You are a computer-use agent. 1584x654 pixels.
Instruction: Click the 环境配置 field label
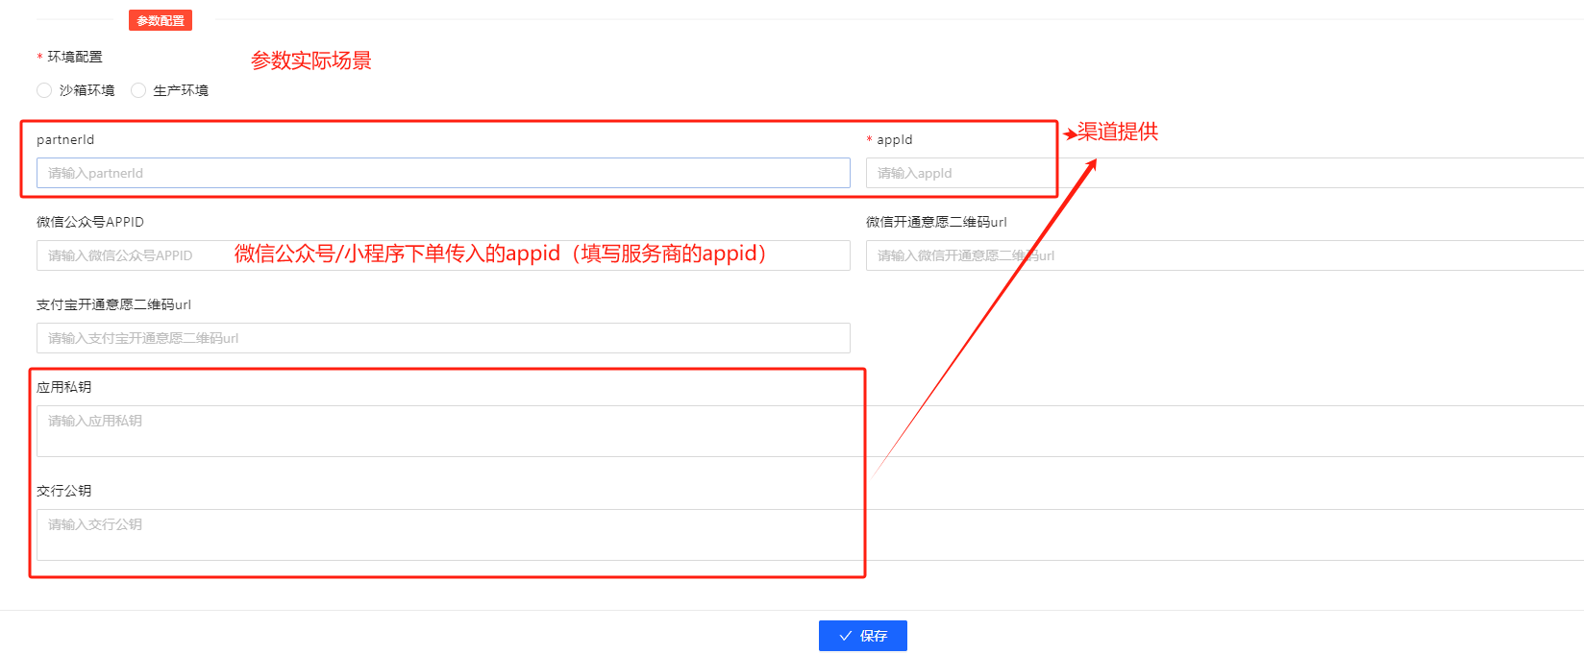75,57
